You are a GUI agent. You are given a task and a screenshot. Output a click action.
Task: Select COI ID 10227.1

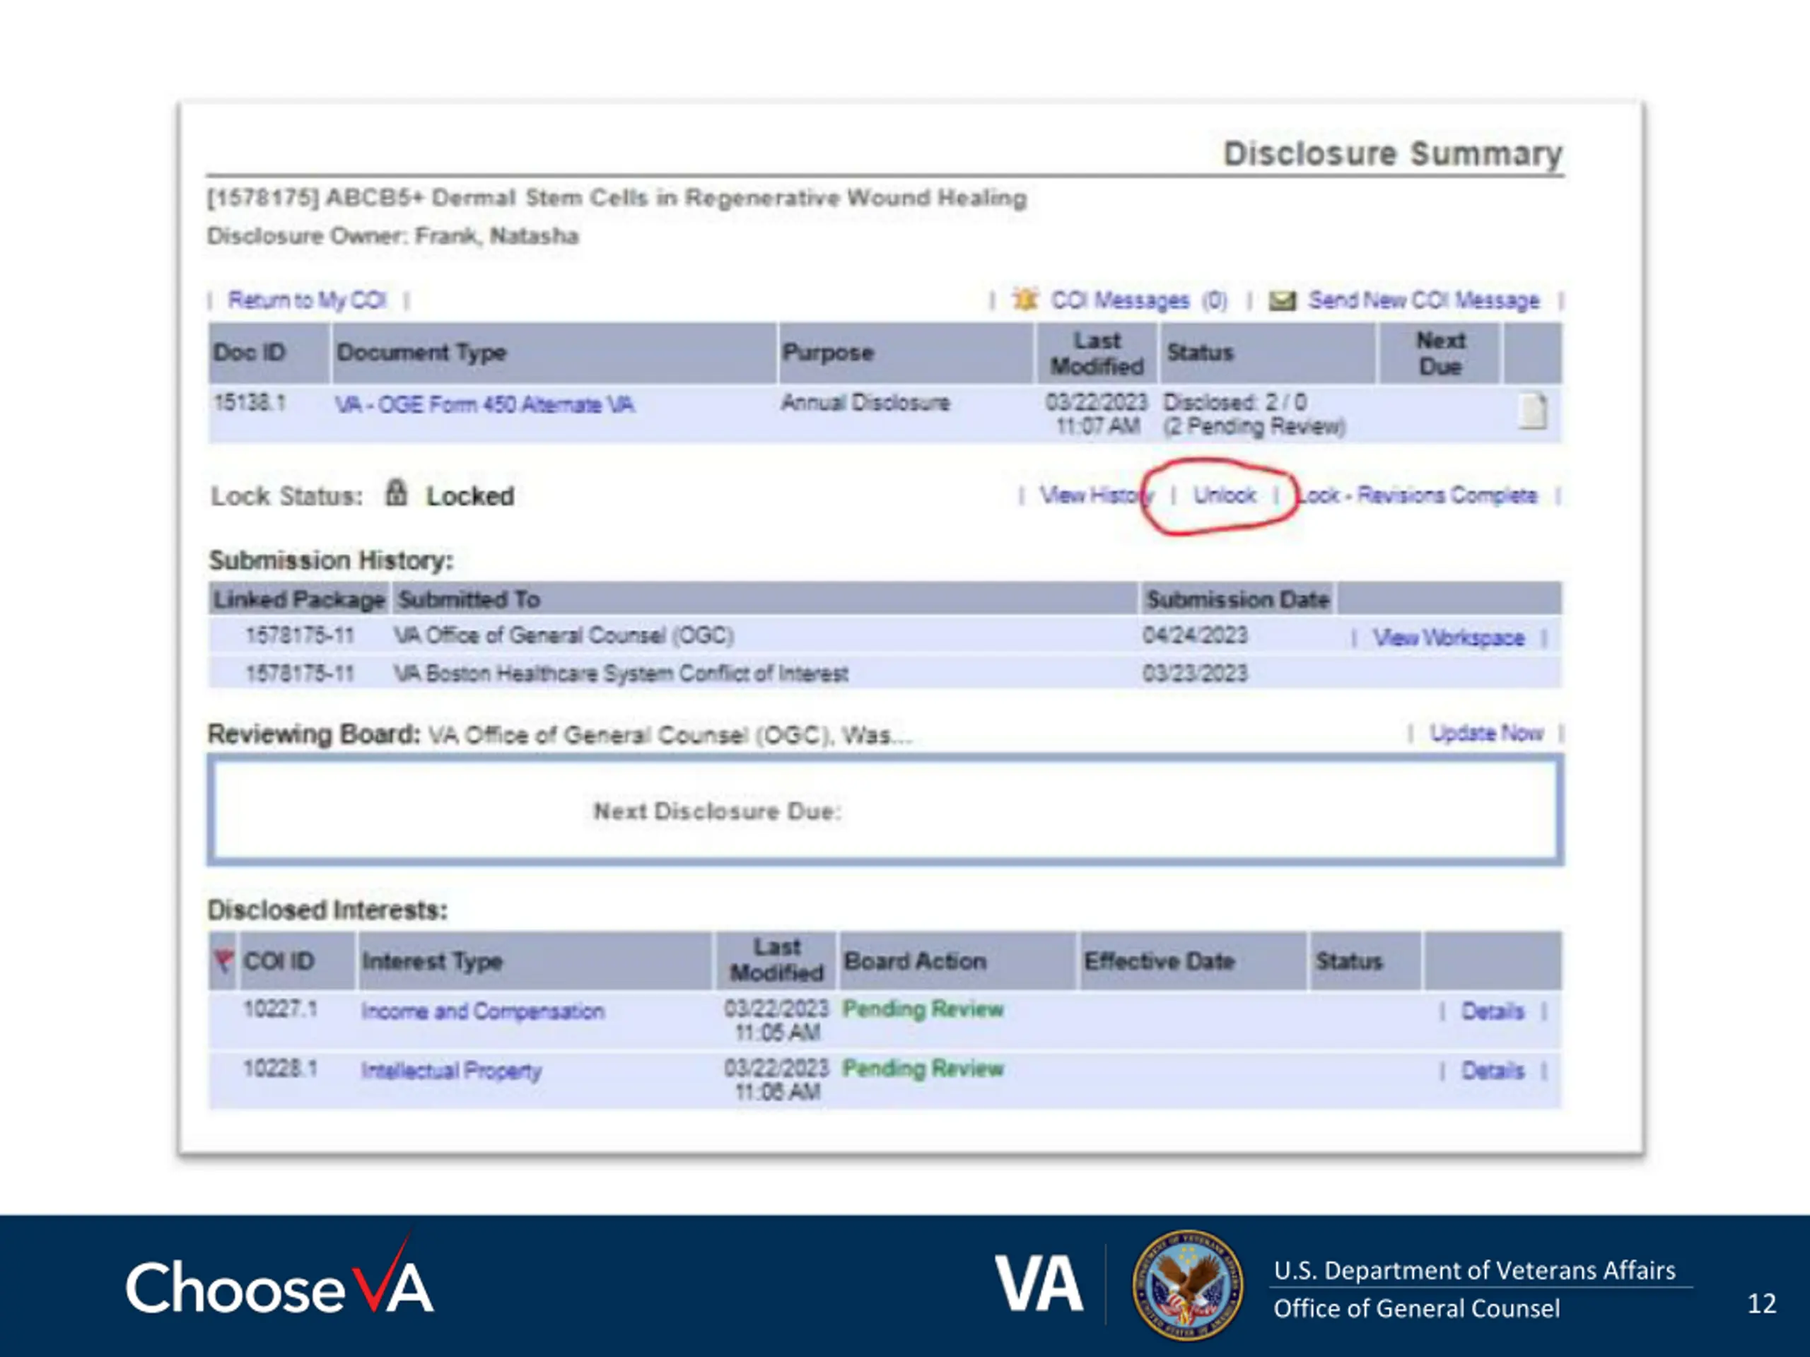[280, 1009]
